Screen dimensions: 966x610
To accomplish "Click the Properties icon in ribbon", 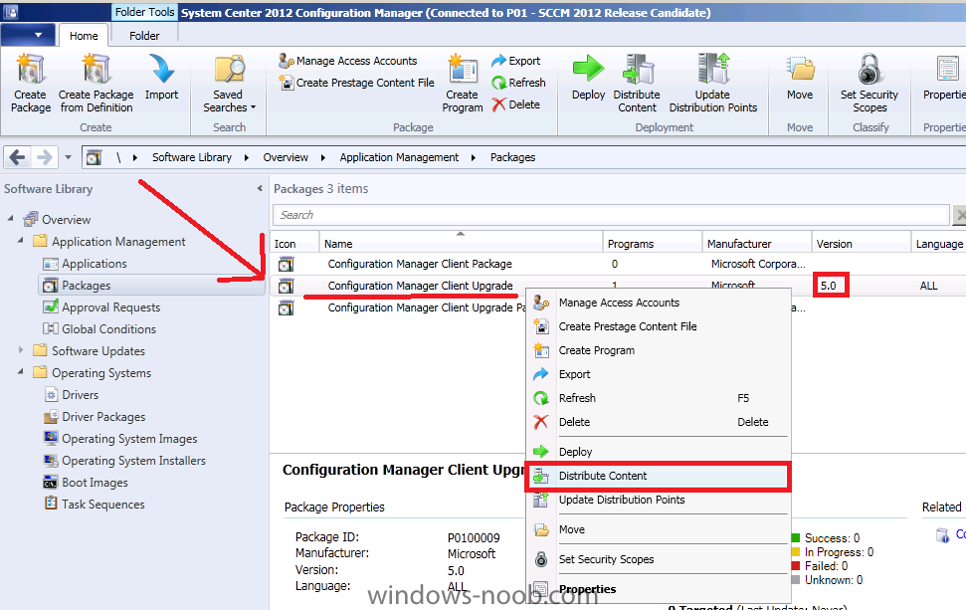I will 947,69.
